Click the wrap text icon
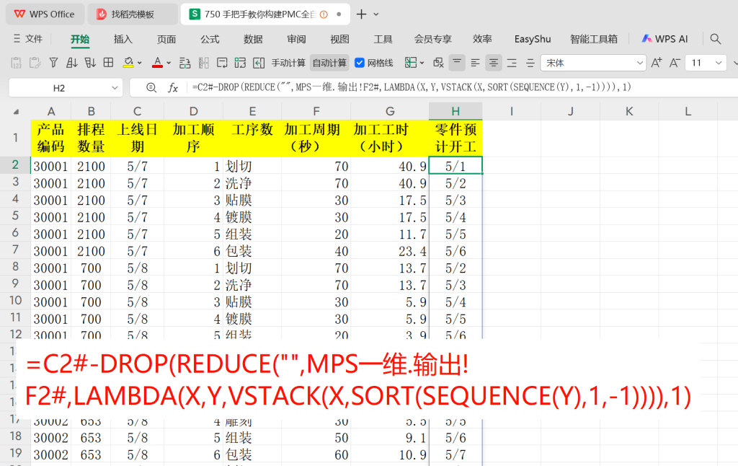Viewport: 738px width, 466px height. (x=222, y=63)
